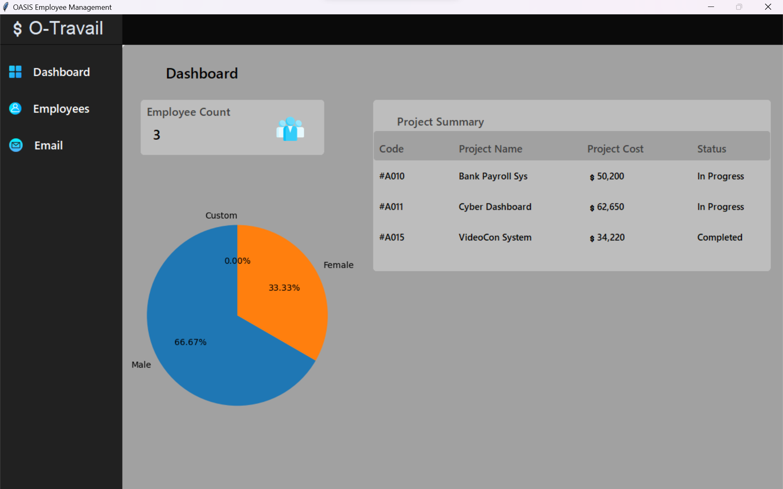Image resolution: width=783 pixels, height=489 pixels.
Task: Select the Bank Payroll Sys project row
Action: tap(493, 176)
